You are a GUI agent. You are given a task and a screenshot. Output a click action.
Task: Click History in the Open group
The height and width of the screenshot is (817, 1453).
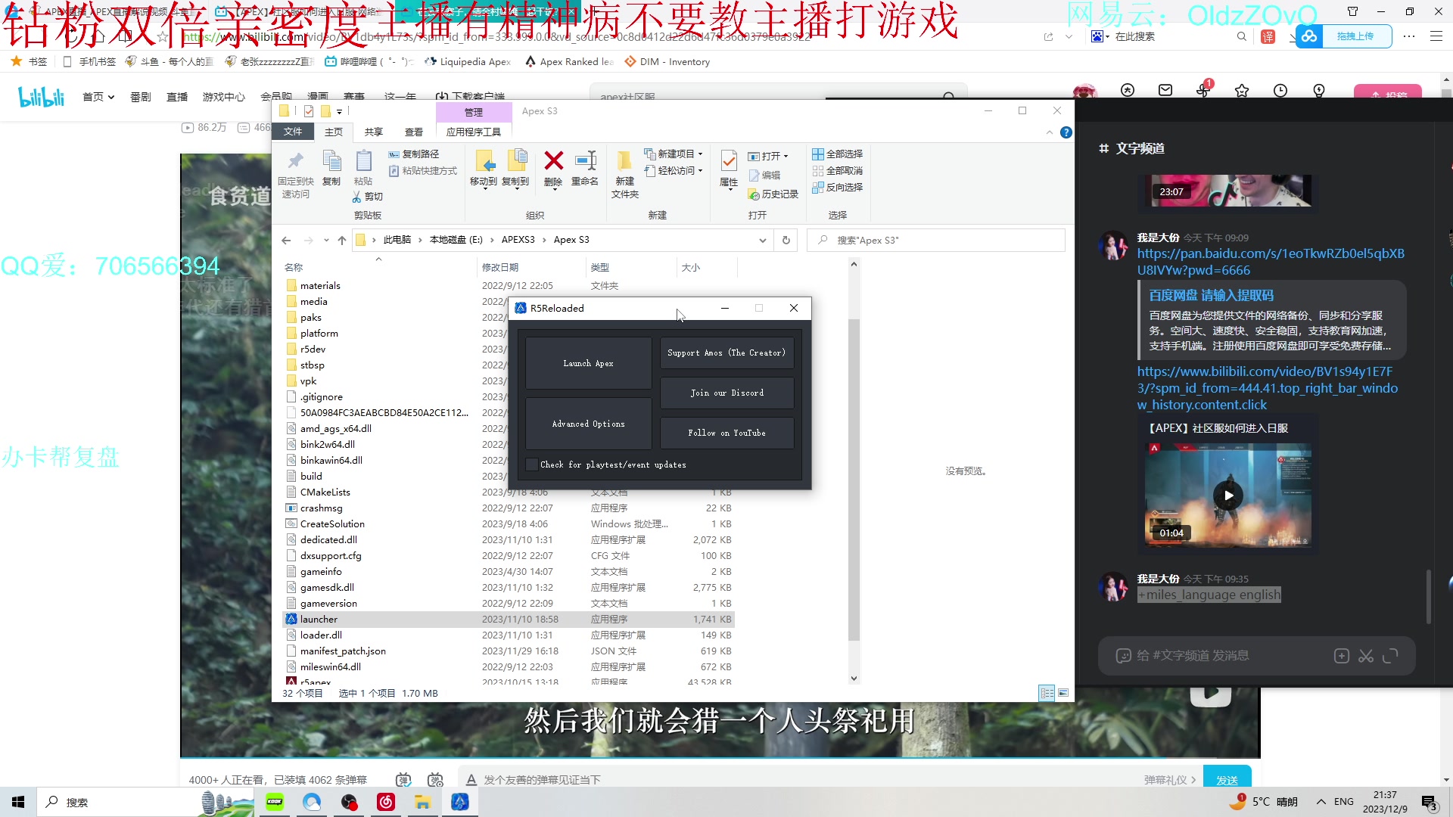(773, 194)
